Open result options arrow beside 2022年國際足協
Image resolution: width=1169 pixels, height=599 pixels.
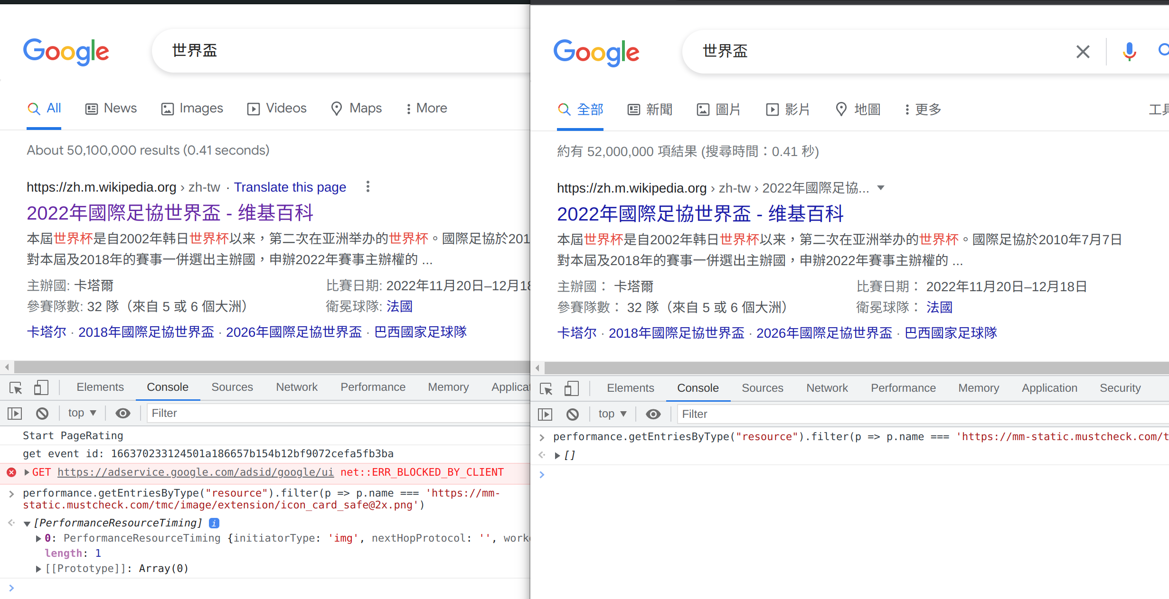point(881,188)
